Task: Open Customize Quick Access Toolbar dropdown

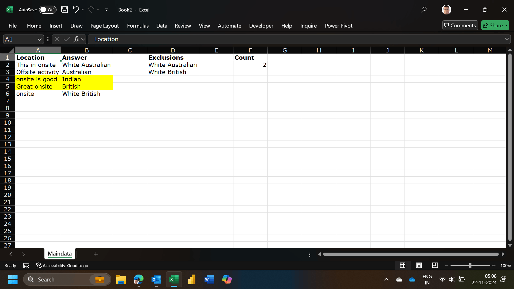Action: [x=107, y=10]
